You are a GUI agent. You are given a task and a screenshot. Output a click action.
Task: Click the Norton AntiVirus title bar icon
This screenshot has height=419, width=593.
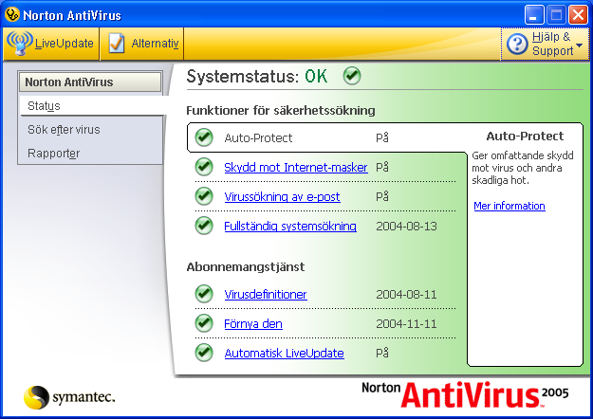tap(11, 15)
